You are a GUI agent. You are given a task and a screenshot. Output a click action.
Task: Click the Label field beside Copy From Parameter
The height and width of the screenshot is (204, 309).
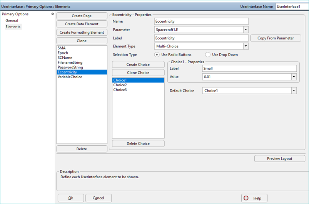pyautogui.click(x=201, y=38)
